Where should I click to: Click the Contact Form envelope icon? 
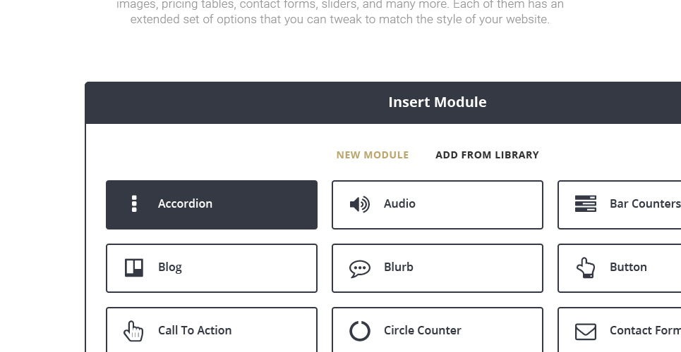586,332
